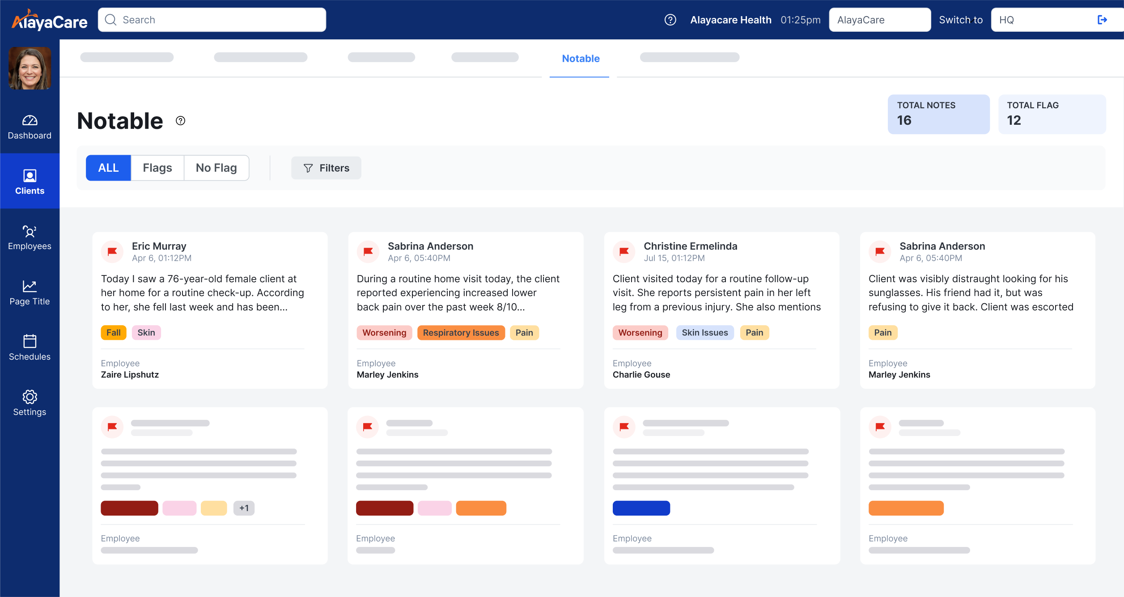Click inside the Search field
1124x597 pixels.
point(212,19)
